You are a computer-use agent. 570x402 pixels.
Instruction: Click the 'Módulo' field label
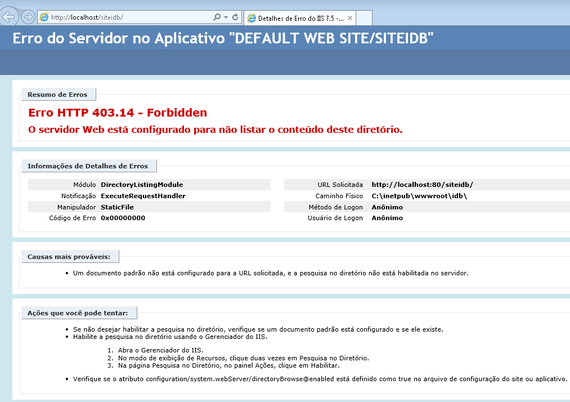point(84,185)
